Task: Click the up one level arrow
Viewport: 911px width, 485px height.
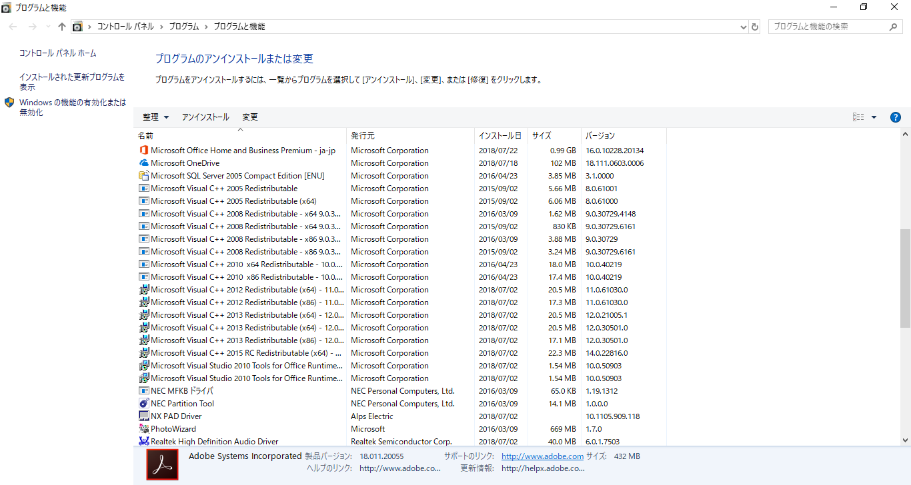Action: 62,27
